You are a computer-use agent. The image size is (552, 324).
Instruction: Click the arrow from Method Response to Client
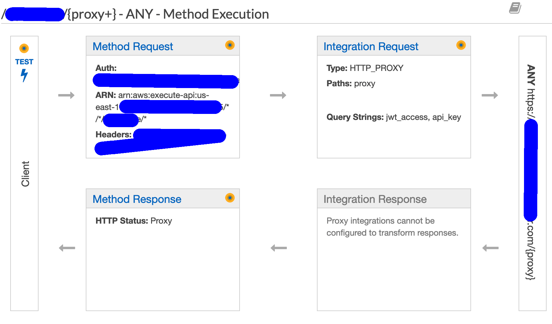point(67,248)
